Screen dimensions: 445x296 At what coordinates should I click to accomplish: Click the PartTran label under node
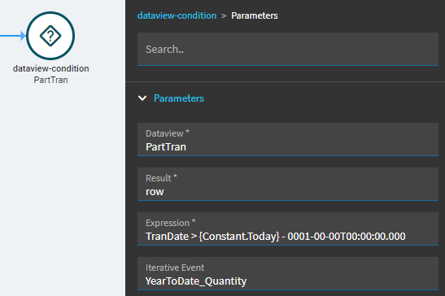pos(50,80)
